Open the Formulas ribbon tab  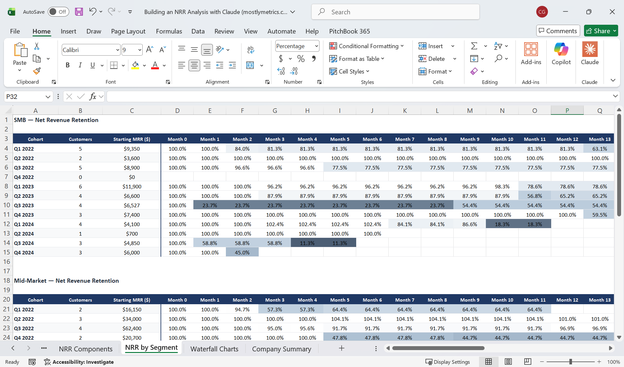169,31
